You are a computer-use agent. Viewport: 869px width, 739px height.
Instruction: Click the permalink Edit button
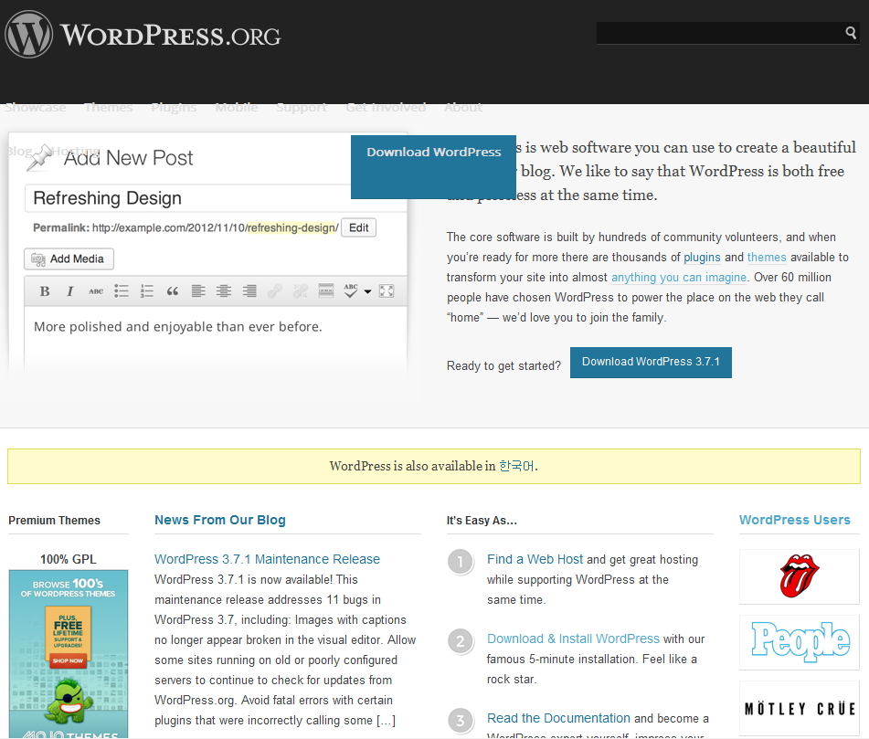pyautogui.click(x=358, y=227)
